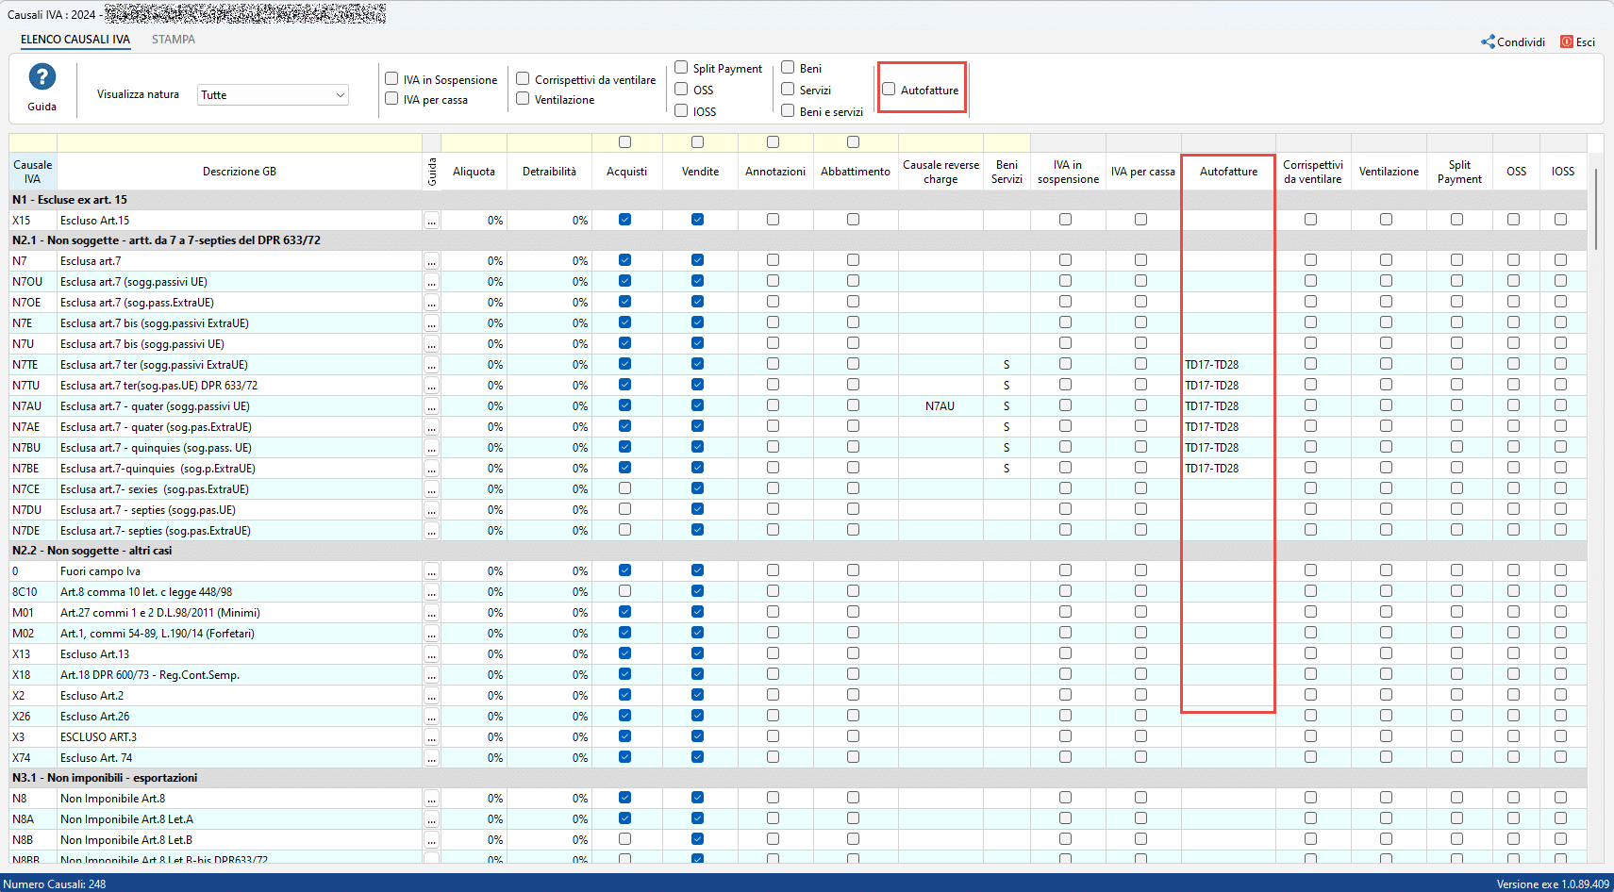Screen dimensions: 1614x892
Task: Open guide button for N8B row
Action: (431, 840)
